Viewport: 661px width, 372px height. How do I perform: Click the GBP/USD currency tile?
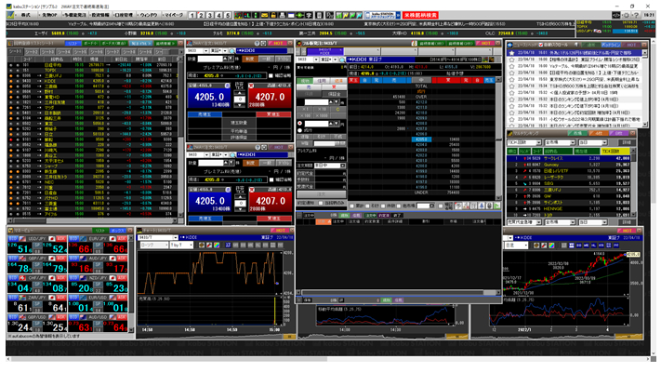click(x=37, y=323)
